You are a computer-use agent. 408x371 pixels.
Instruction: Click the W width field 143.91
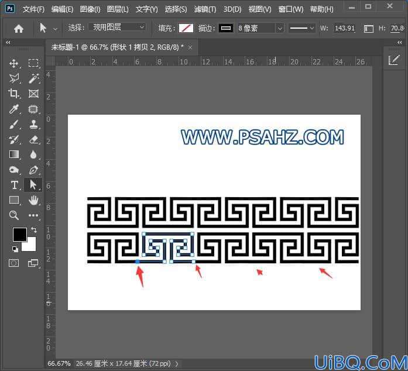[345, 28]
